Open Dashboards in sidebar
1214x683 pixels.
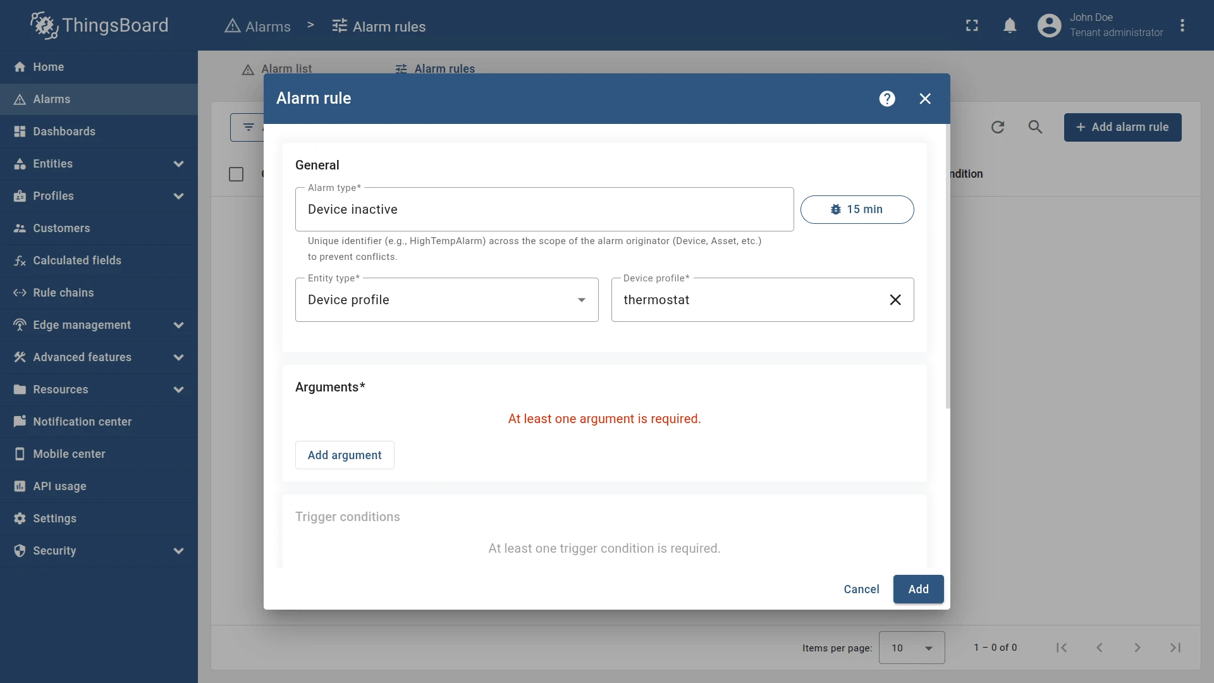coord(99,132)
